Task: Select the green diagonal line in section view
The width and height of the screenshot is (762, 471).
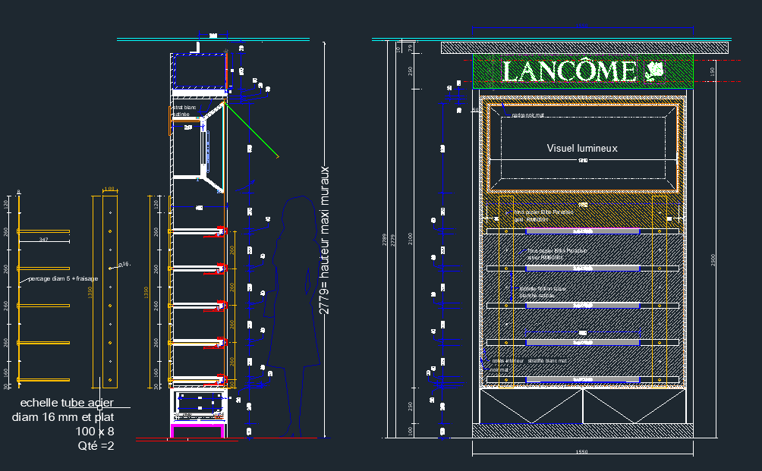Action: tap(253, 132)
